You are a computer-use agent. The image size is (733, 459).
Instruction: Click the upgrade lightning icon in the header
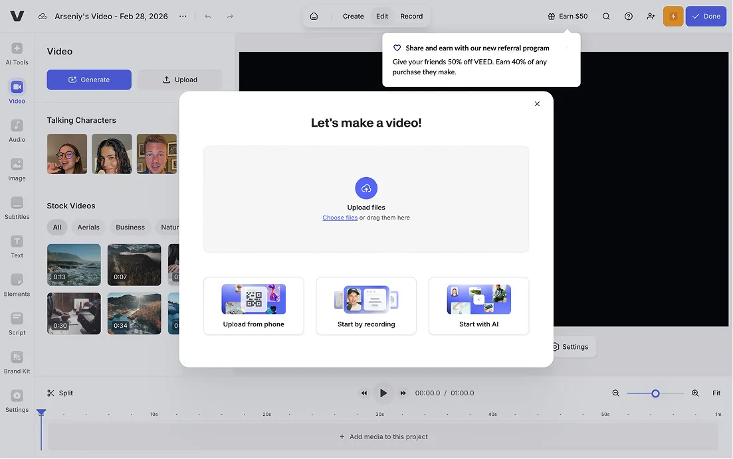673,16
